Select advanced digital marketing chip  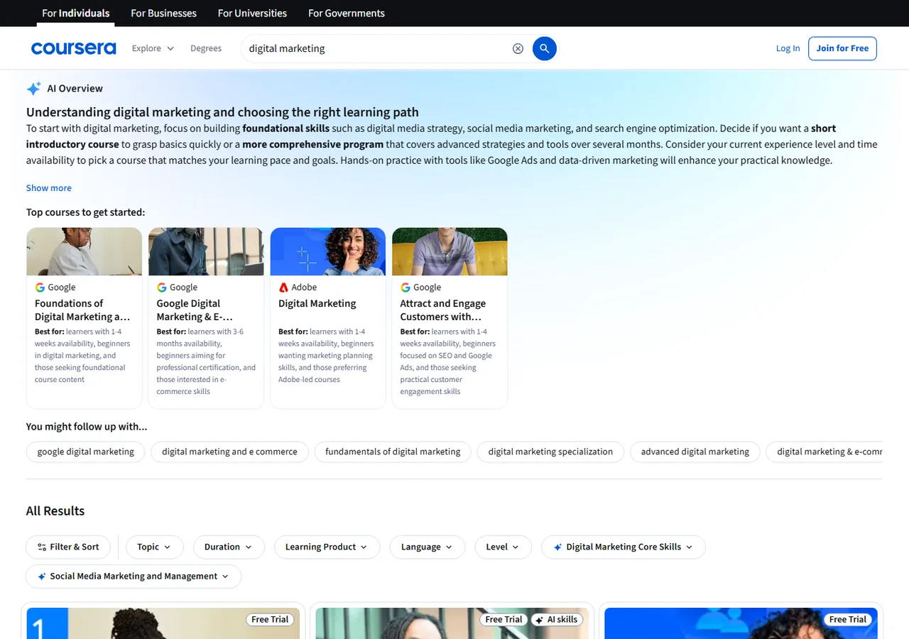click(695, 452)
